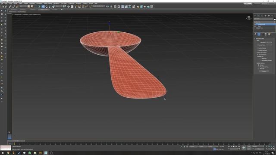Viewport: 276px width, 155px height.
Task: Expand the Editable Poly stack entry
Action: [254, 28]
